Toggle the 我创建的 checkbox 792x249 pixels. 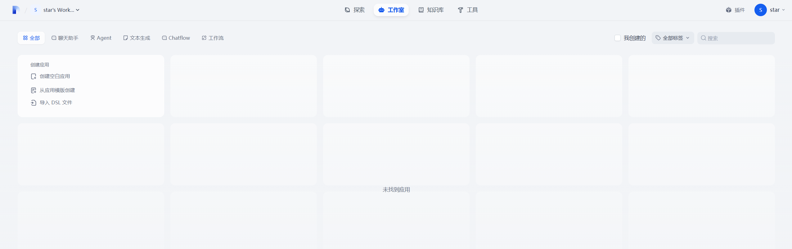click(617, 38)
